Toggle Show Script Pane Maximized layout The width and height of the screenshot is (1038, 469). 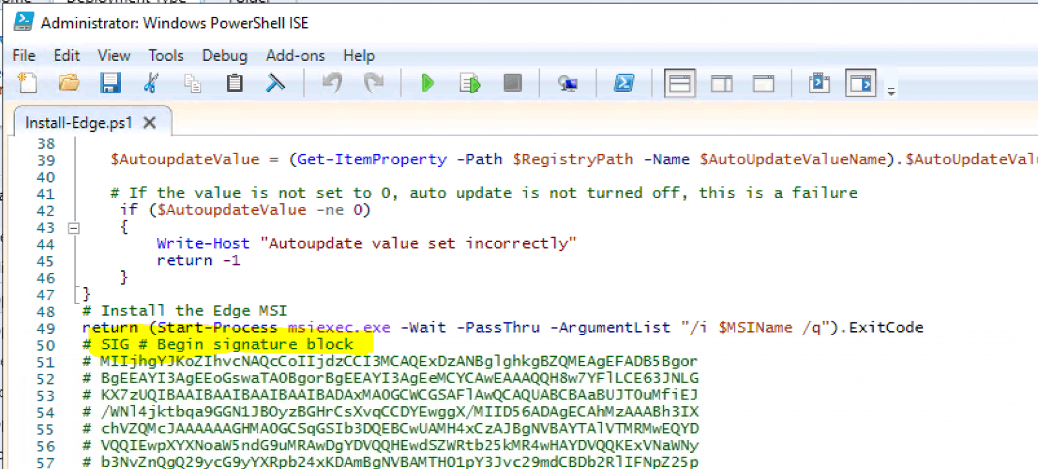(x=762, y=83)
